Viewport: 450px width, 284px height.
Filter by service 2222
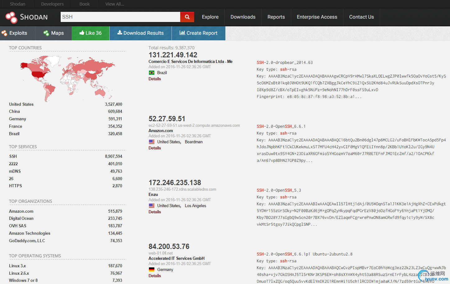[13, 164]
